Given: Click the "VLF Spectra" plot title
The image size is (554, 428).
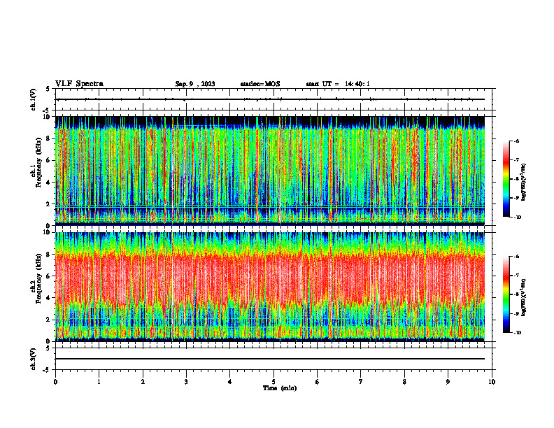Looking at the screenshot, I should point(79,84).
